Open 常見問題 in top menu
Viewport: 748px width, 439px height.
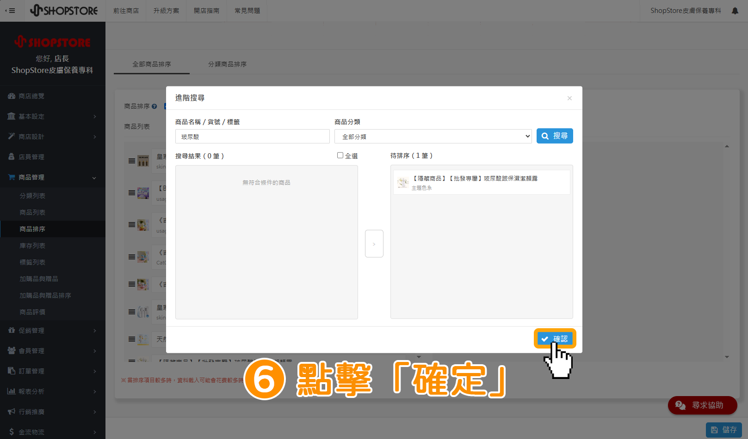(247, 11)
